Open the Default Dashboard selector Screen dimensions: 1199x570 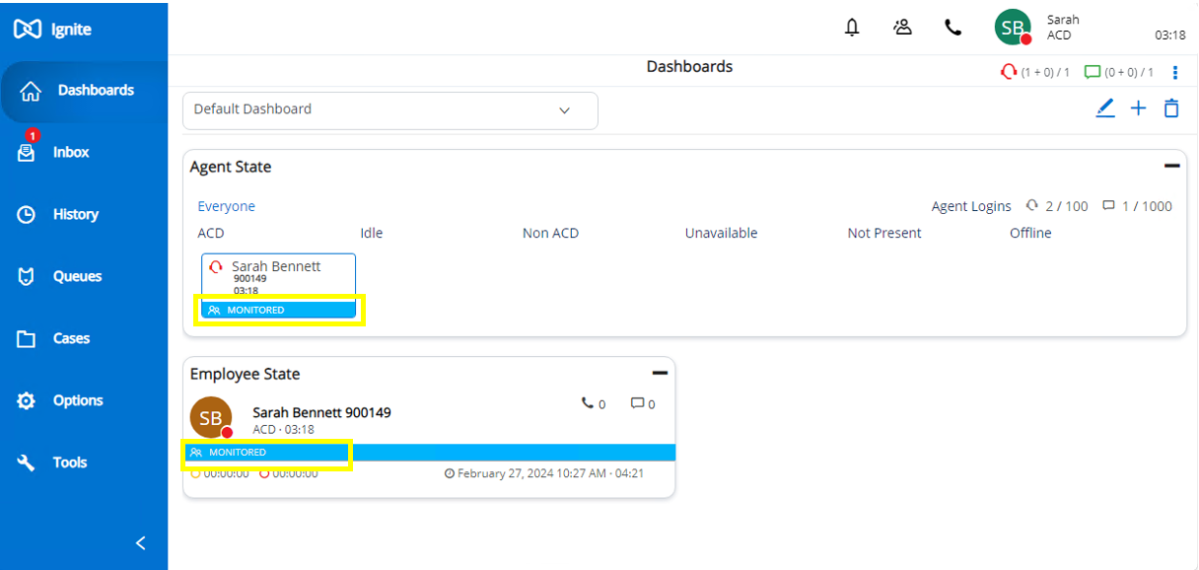pos(389,110)
